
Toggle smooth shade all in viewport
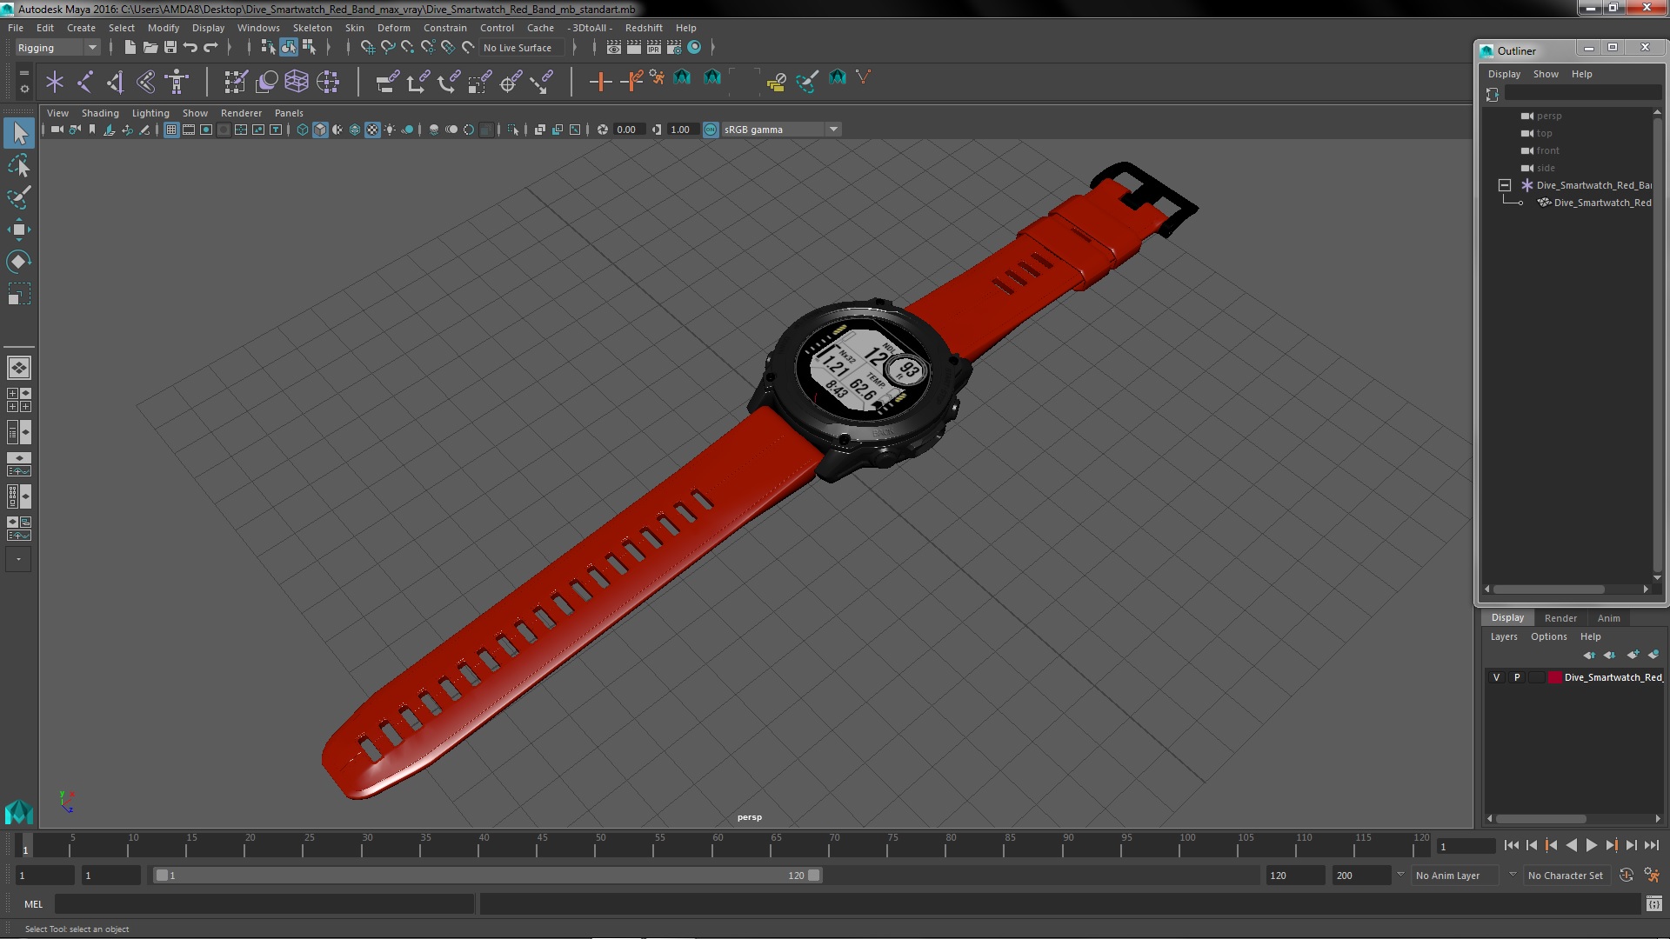coord(320,130)
